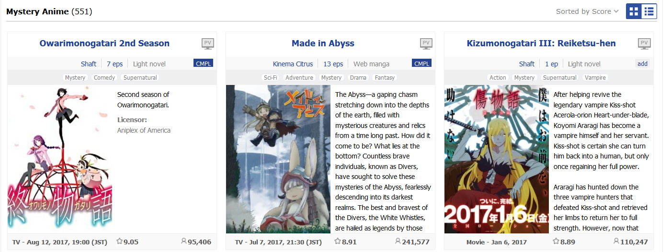671x252 pixels.
Task: Click the Kizumonogatari III synopsis text
Action: pyautogui.click(x=601, y=161)
